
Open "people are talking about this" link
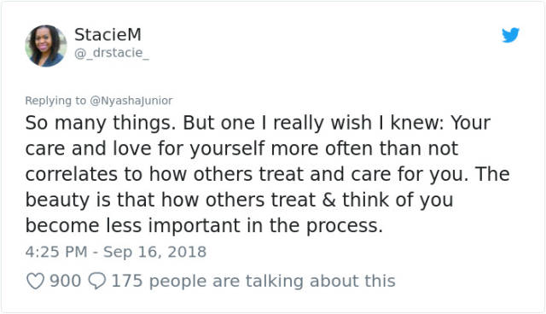point(272,281)
